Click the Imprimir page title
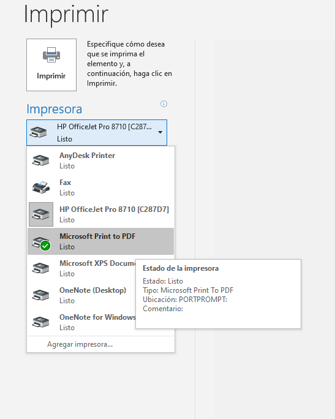 (x=66, y=15)
